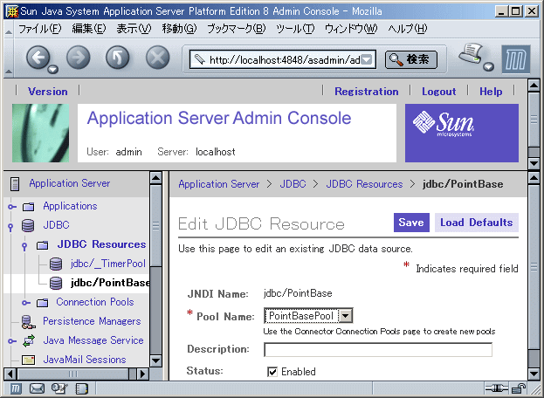Click the Mozilla throbber logo icon
Viewport: 544px width, 398px height.
tap(516, 59)
